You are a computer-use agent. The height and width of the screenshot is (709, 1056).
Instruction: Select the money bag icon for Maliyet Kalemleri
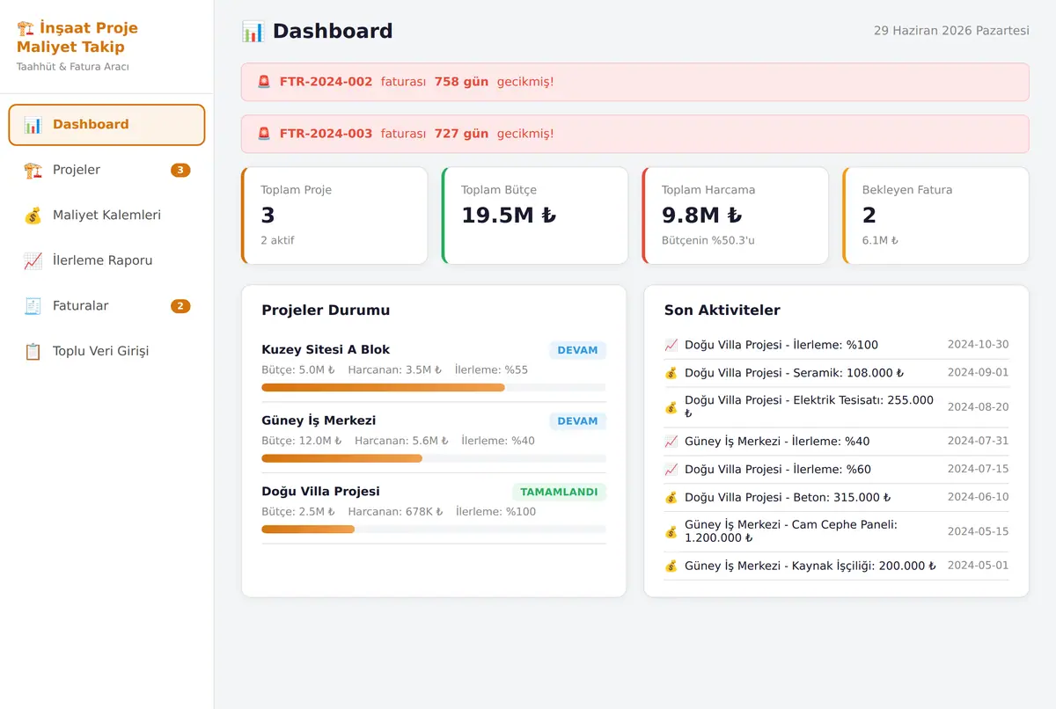pyautogui.click(x=33, y=216)
